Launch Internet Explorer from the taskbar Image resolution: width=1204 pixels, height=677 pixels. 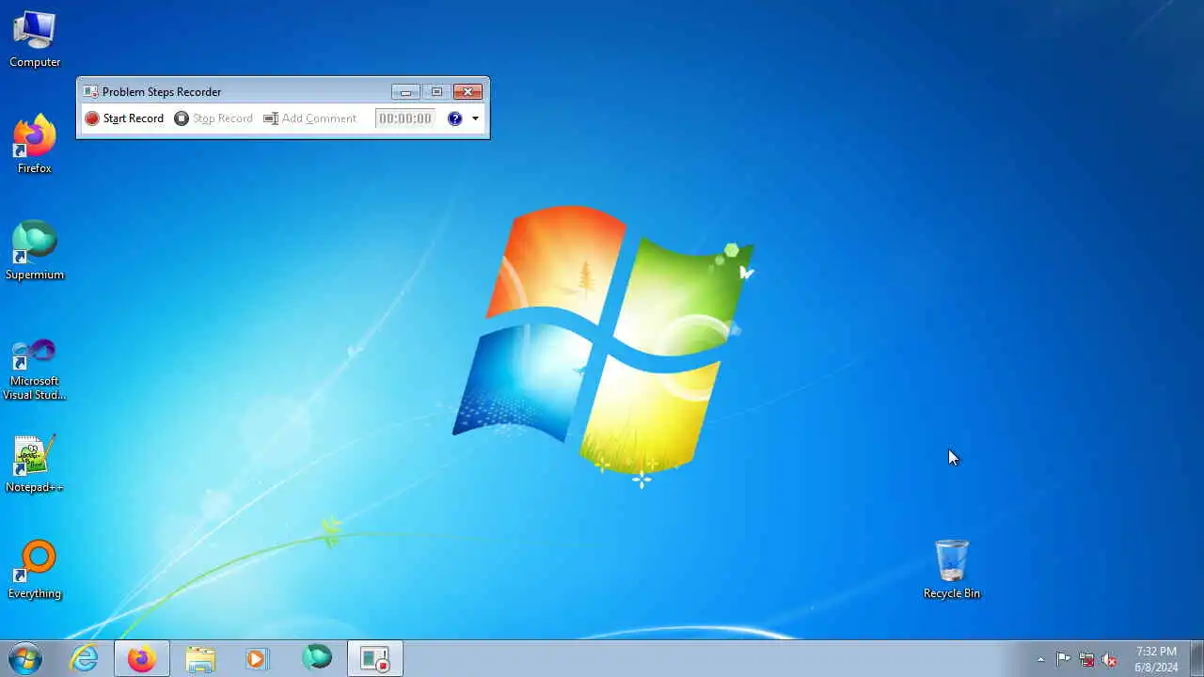pyautogui.click(x=85, y=659)
